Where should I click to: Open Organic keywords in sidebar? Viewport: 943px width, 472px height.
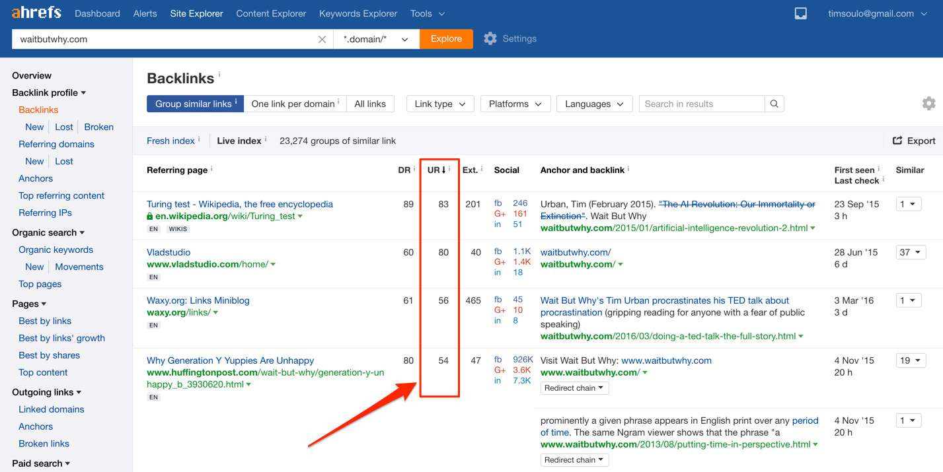point(56,250)
